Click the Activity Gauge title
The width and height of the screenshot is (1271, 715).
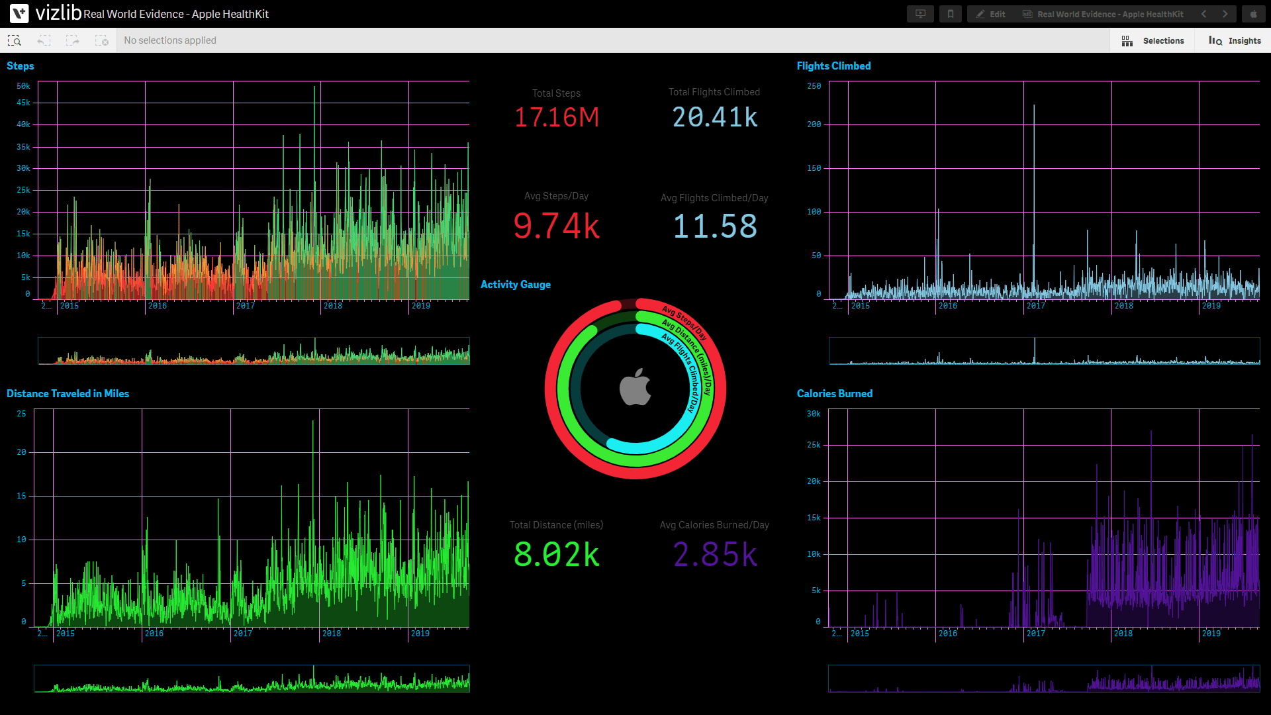point(516,285)
